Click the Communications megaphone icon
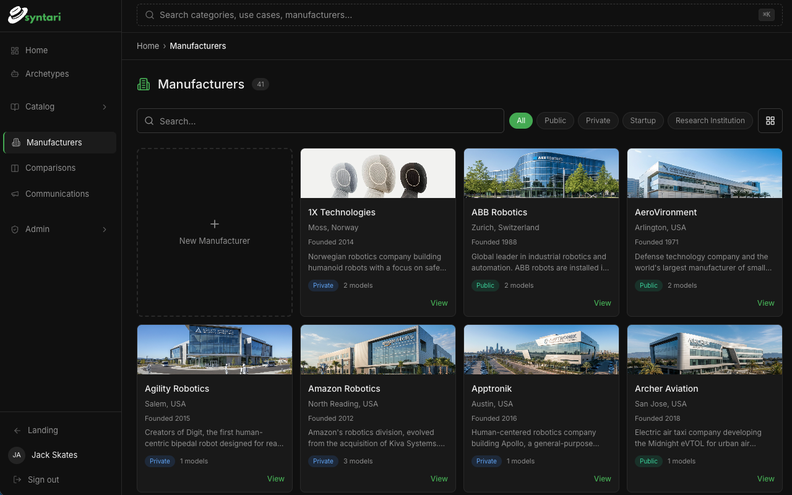This screenshot has height=495, width=792. (x=15, y=194)
